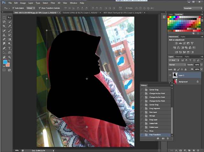Open the Layers panel flyout menu
Viewport: 204px width, 152px height.
202,57
